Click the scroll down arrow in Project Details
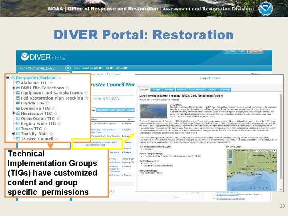The image size is (288, 216). [x=281, y=189]
